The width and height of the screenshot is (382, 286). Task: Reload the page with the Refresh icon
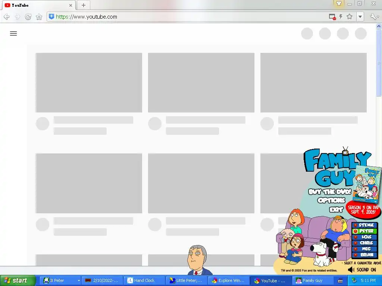tap(28, 17)
